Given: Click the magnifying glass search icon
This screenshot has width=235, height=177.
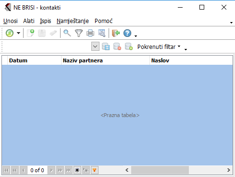Looking at the screenshot, I should pos(67,33).
